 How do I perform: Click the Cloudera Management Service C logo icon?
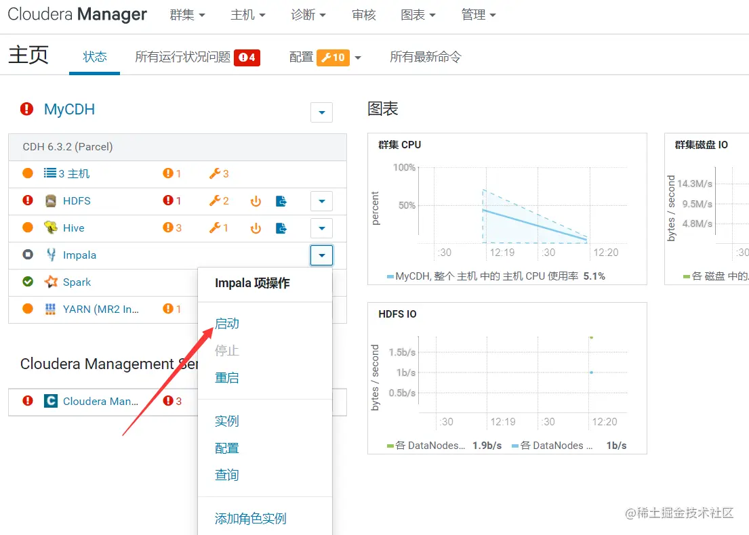click(x=51, y=401)
